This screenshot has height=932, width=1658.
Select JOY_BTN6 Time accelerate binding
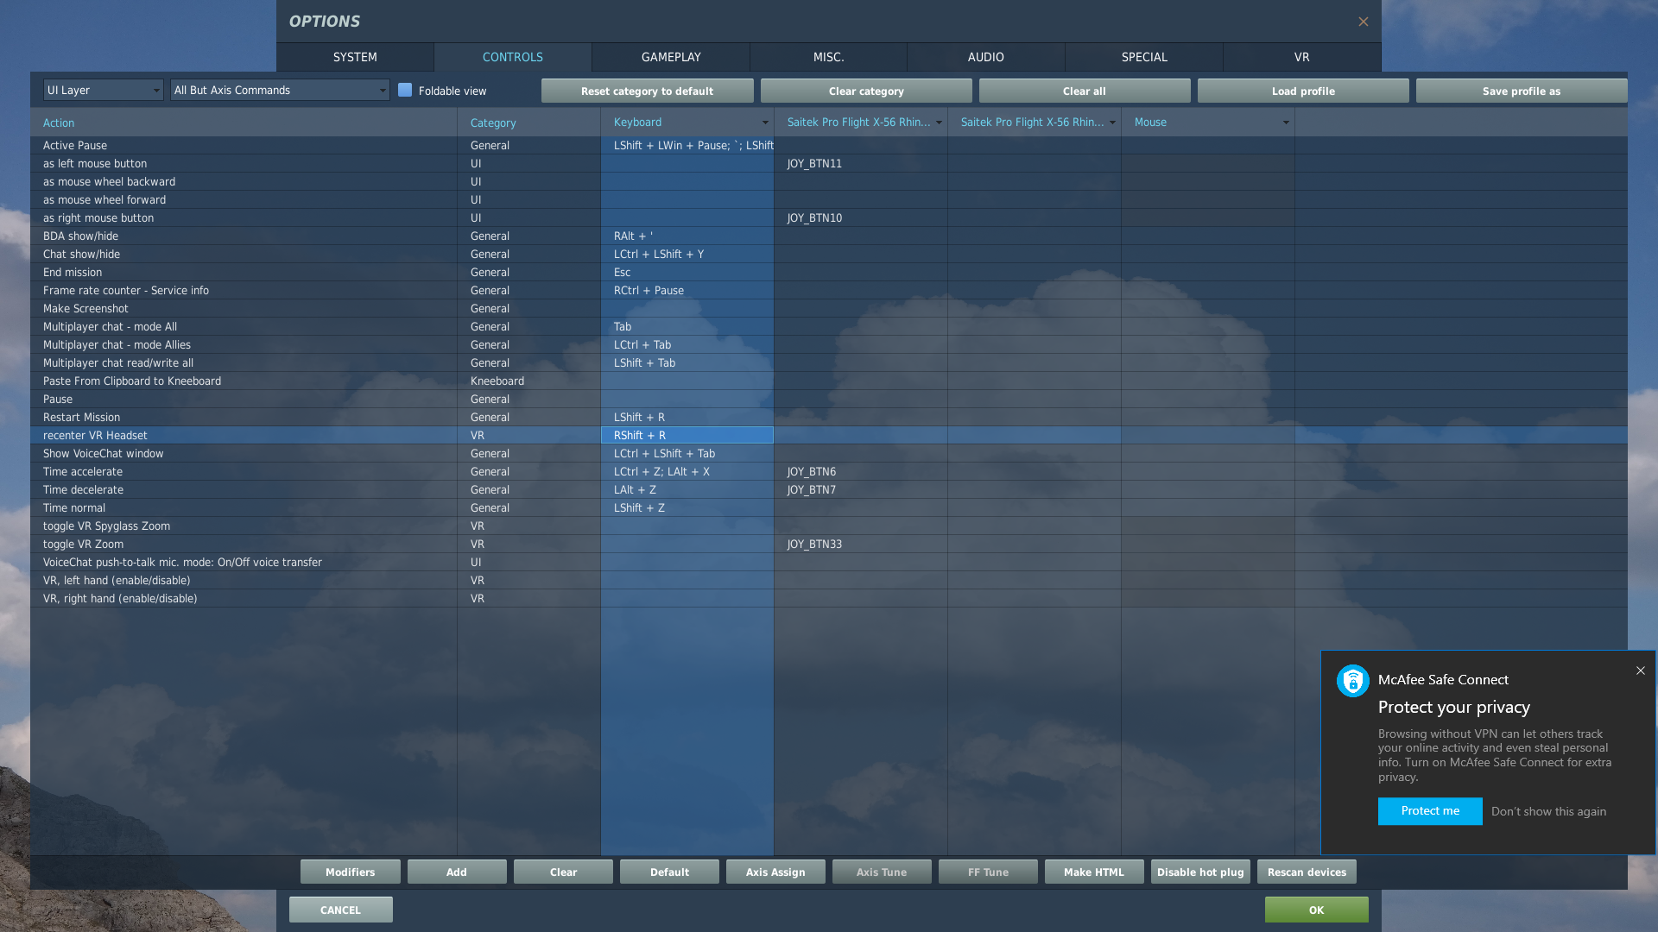(861, 471)
